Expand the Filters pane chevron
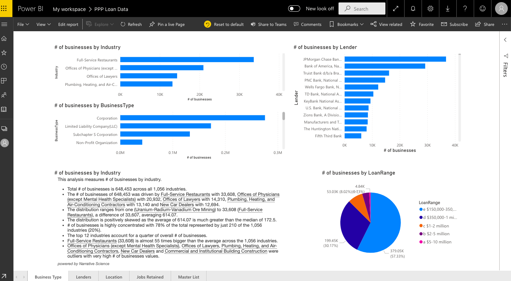Image resolution: width=511 pixels, height=281 pixels. pyautogui.click(x=505, y=40)
